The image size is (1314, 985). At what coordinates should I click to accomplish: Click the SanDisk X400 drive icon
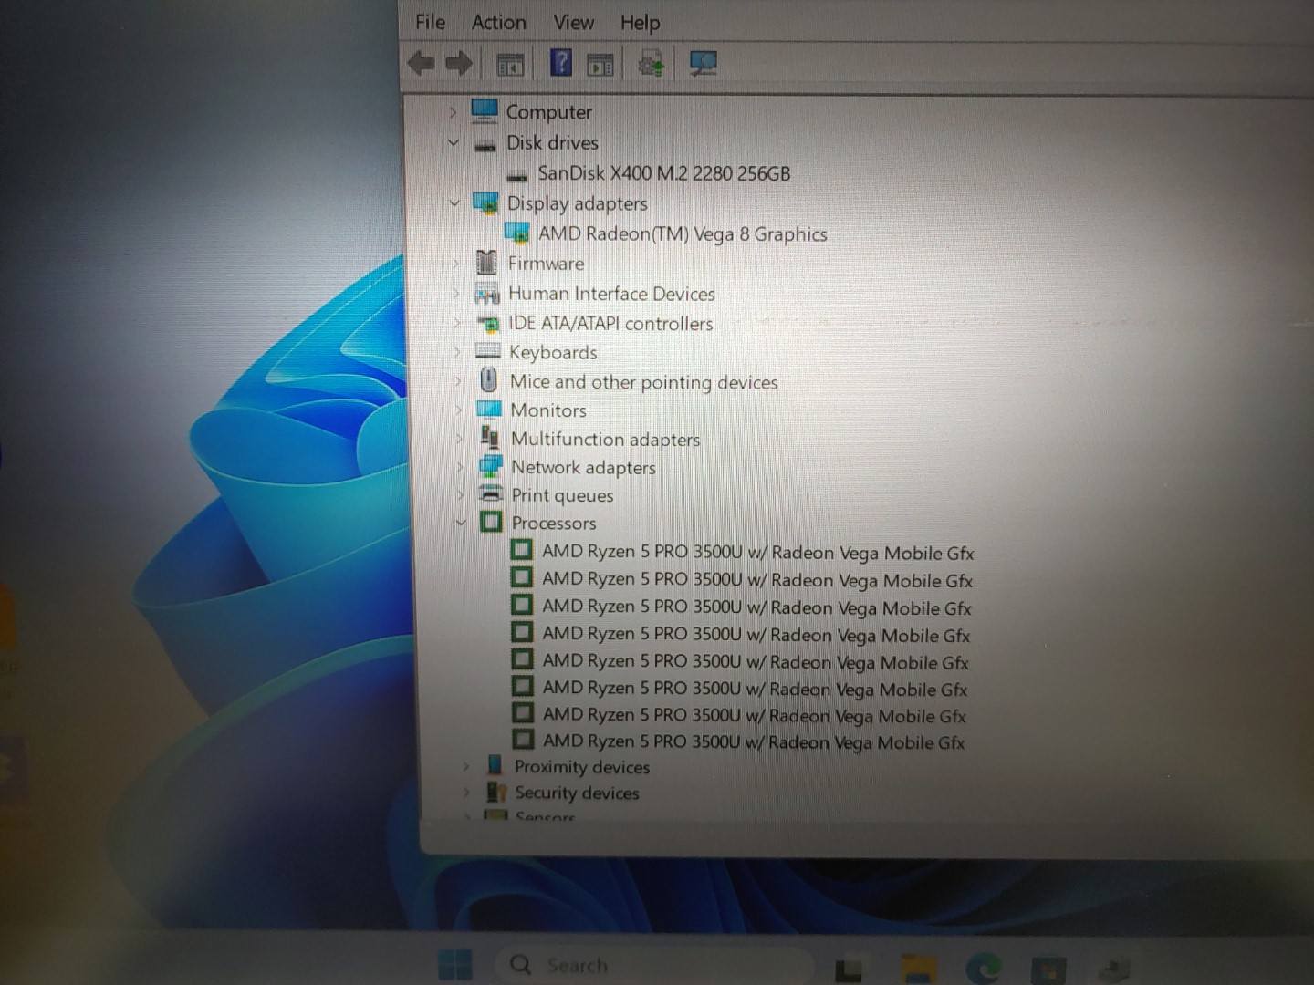click(517, 175)
